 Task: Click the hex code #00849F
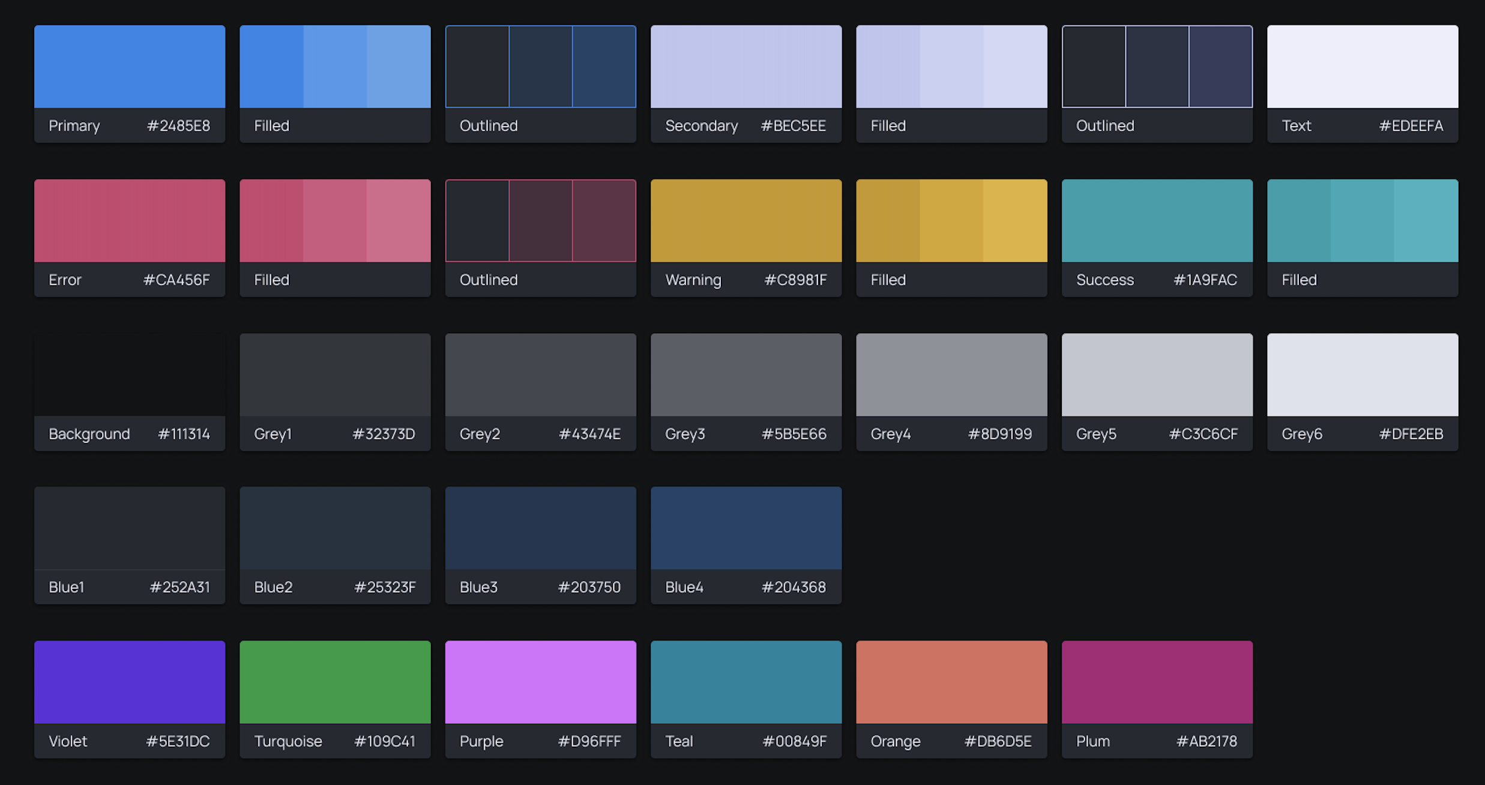(794, 741)
